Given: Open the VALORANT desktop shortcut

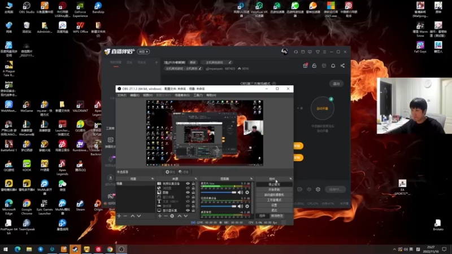Looking at the screenshot, I should (80, 106).
